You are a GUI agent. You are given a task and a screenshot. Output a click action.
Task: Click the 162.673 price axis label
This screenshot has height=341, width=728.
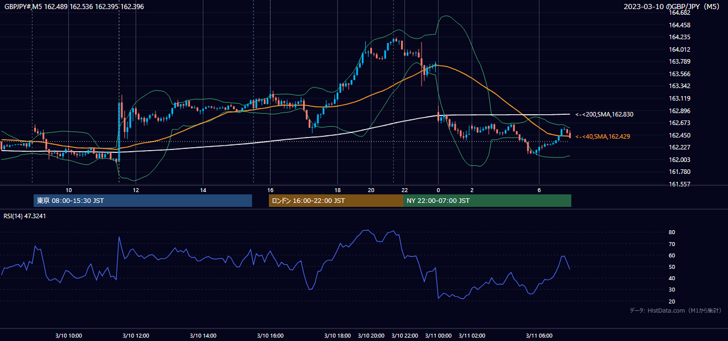(x=680, y=123)
